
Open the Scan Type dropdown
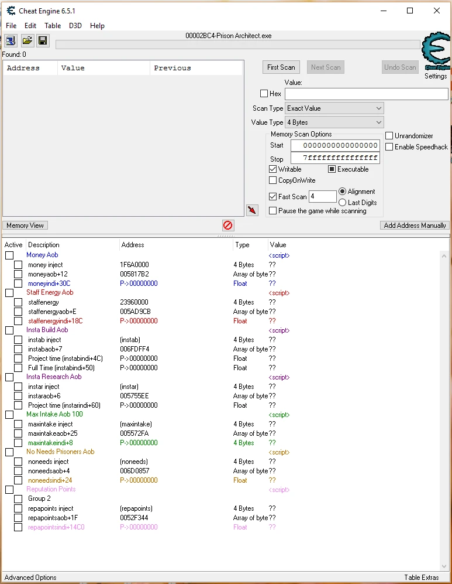pyautogui.click(x=334, y=108)
